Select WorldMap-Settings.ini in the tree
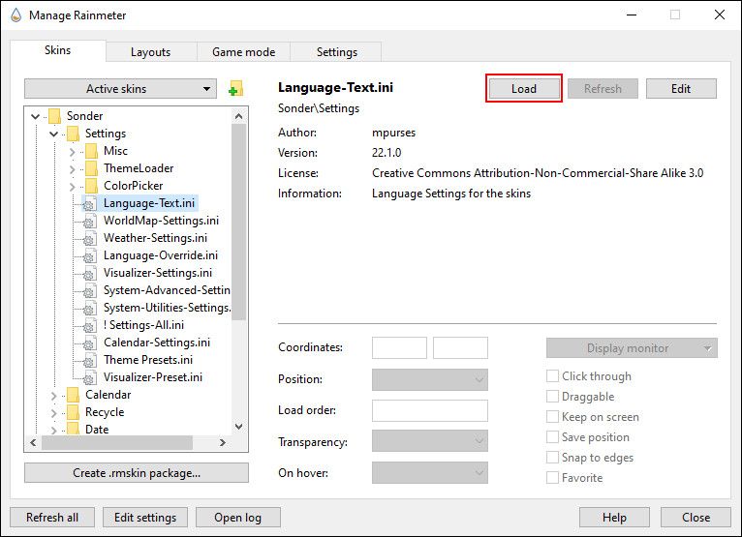Image resolution: width=742 pixels, height=537 pixels. tap(161, 221)
